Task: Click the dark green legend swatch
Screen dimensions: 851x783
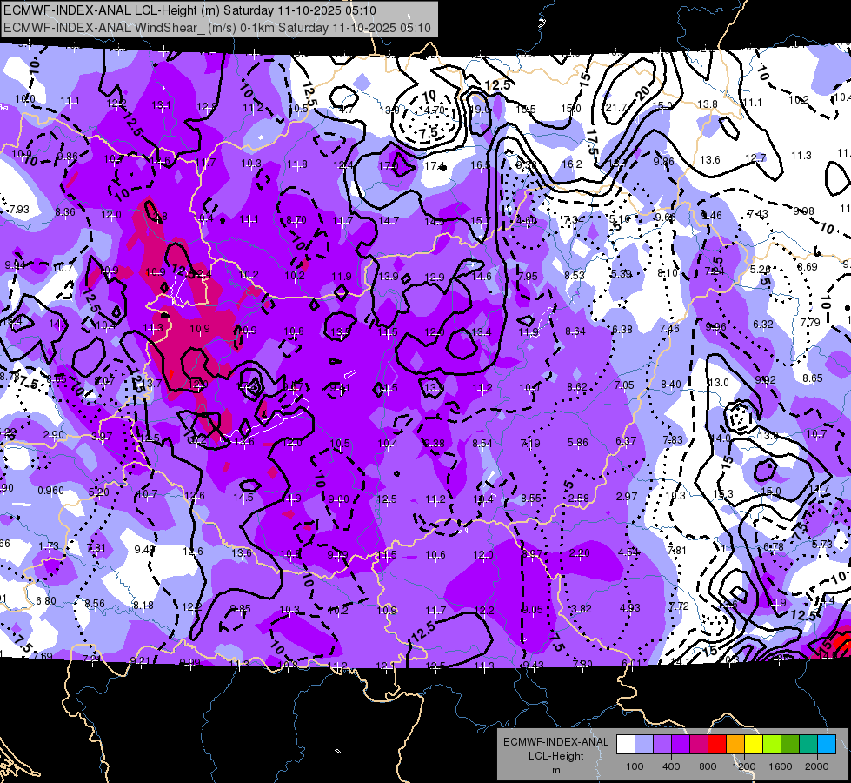Action: [x=790, y=744]
